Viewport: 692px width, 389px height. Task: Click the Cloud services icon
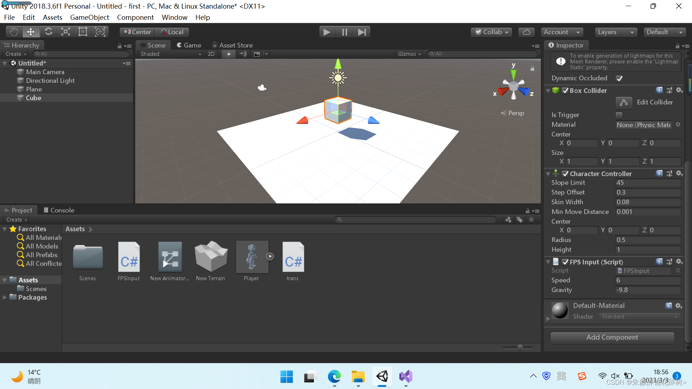pyautogui.click(x=526, y=32)
